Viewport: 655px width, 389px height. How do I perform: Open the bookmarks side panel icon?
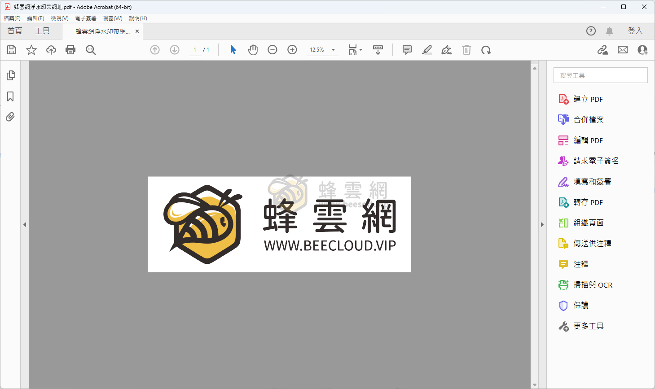coord(10,96)
